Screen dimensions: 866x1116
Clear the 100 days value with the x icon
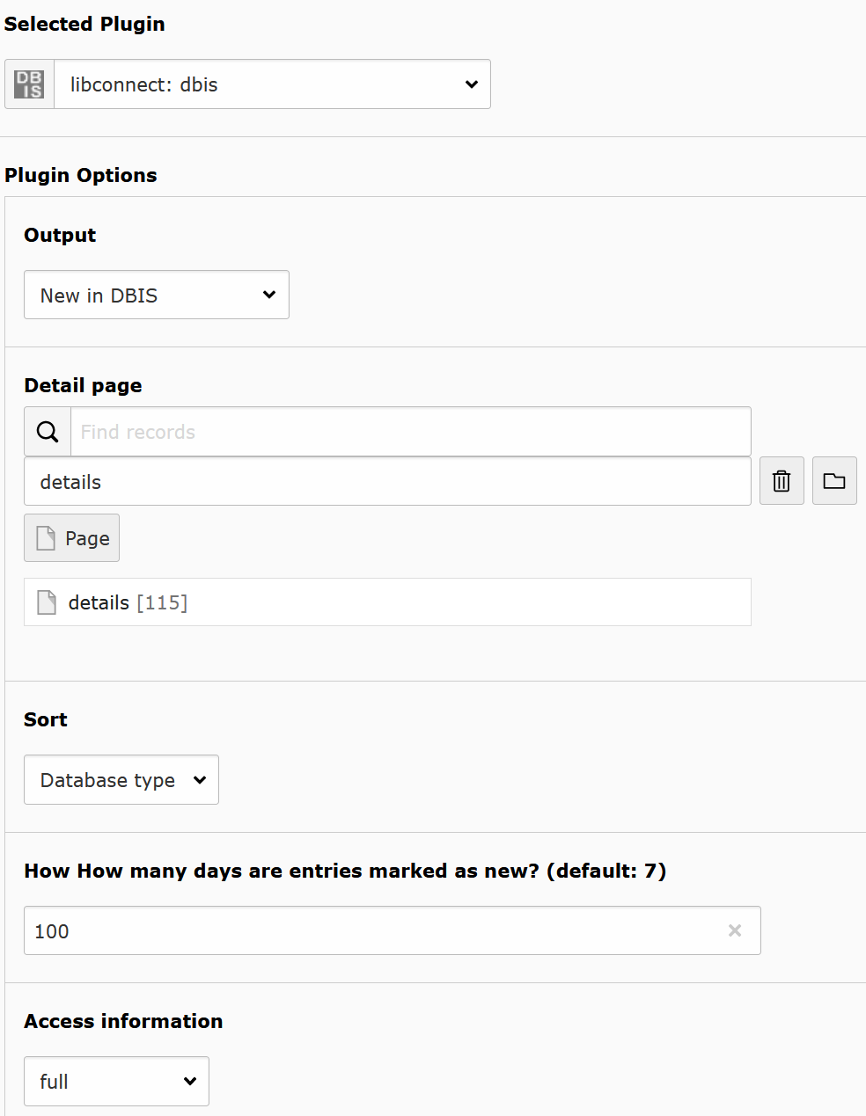735,930
